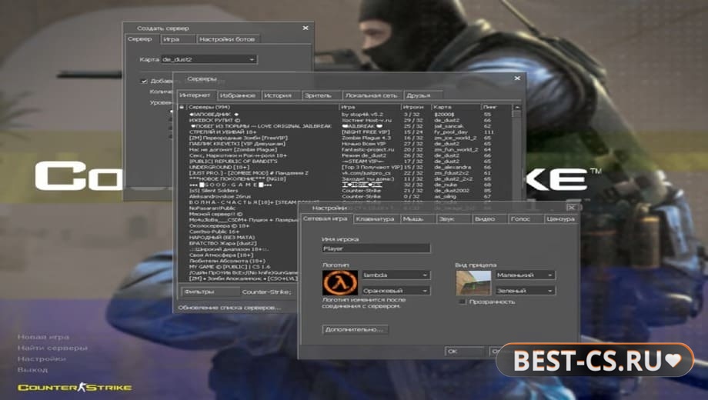Toggle the checked Добавить checkbox in Создать сервер
This screenshot has height=400, width=708.
[144, 82]
